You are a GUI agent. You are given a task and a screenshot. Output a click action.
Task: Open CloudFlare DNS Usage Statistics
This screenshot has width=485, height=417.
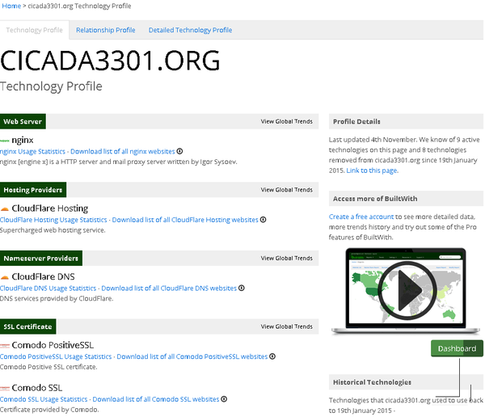(48, 289)
